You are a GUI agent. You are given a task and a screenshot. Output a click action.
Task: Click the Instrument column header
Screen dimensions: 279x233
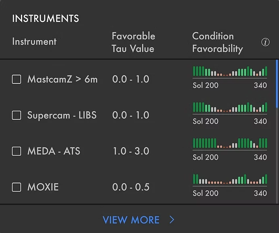click(34, 42)
